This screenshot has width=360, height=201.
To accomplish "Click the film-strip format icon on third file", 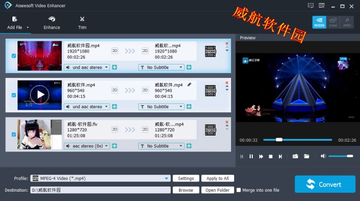I will pos(210,130).
